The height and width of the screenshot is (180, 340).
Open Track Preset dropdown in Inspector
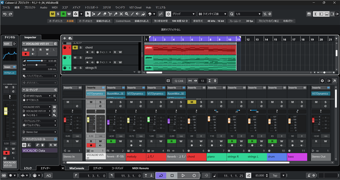[x=40, y=76]
